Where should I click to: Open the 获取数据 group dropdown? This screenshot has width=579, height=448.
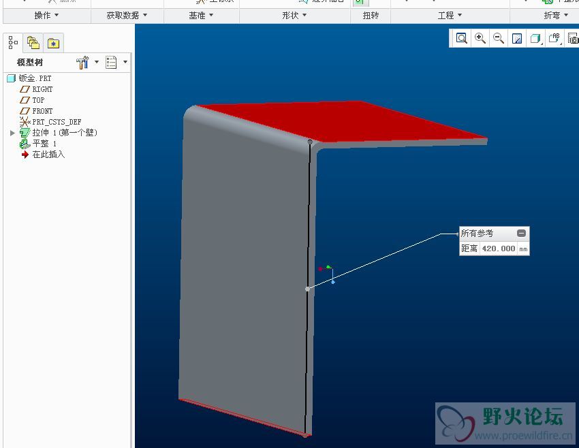(x=127, y=15)
